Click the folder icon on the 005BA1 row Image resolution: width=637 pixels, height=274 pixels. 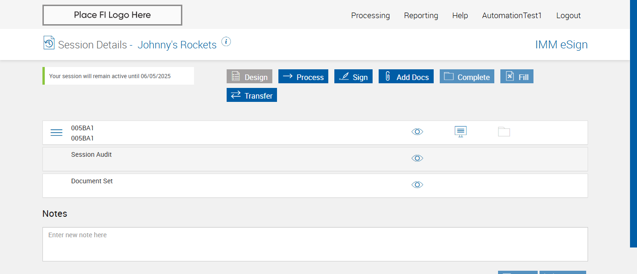[504, 132]
